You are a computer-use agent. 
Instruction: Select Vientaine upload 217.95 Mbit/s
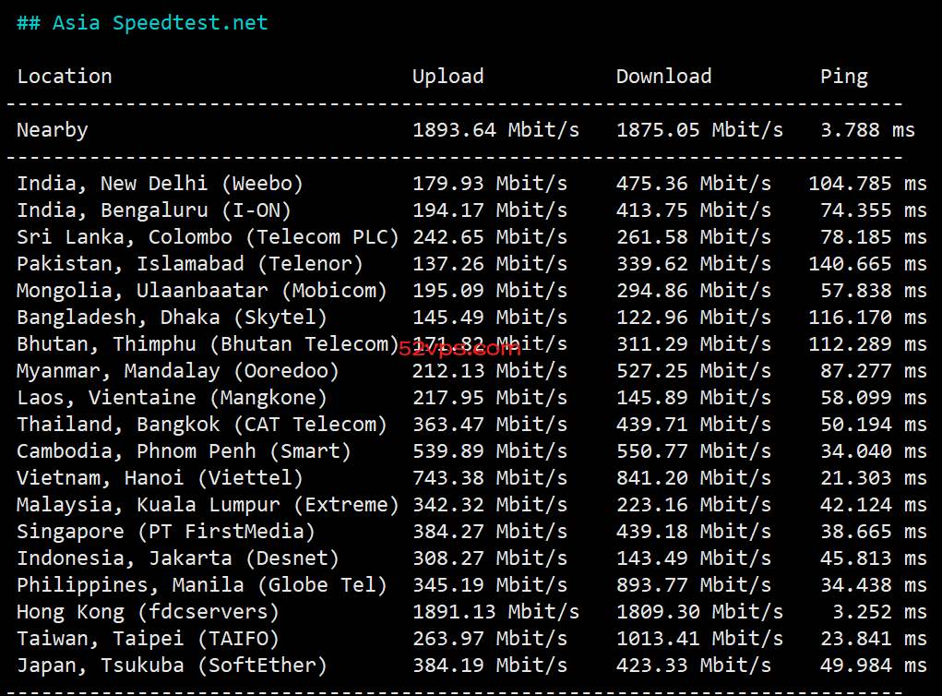[490, 398]
